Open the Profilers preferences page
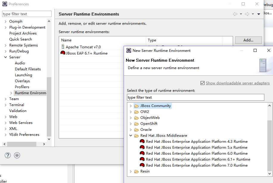Screen dimensions: 273x183 22,87
